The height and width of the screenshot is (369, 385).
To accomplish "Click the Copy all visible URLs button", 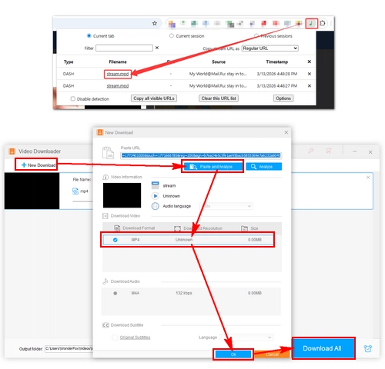I will (154, 98).
